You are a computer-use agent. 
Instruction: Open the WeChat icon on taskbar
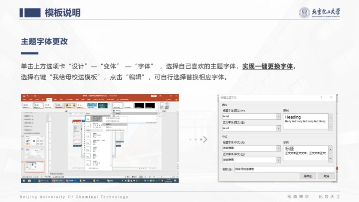point(108,181)
